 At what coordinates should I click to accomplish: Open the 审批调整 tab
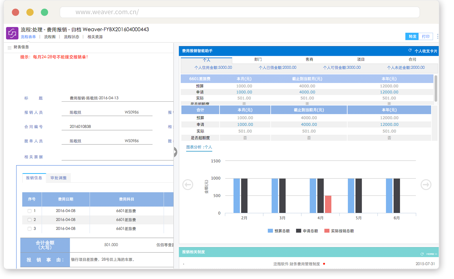tap(59, 178)
